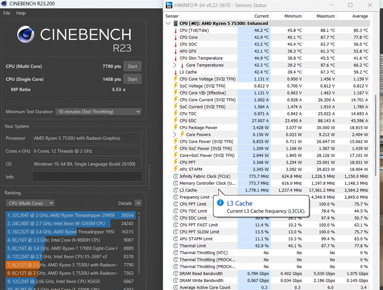Click the Info input field in Cinebench

pos(87,177)
